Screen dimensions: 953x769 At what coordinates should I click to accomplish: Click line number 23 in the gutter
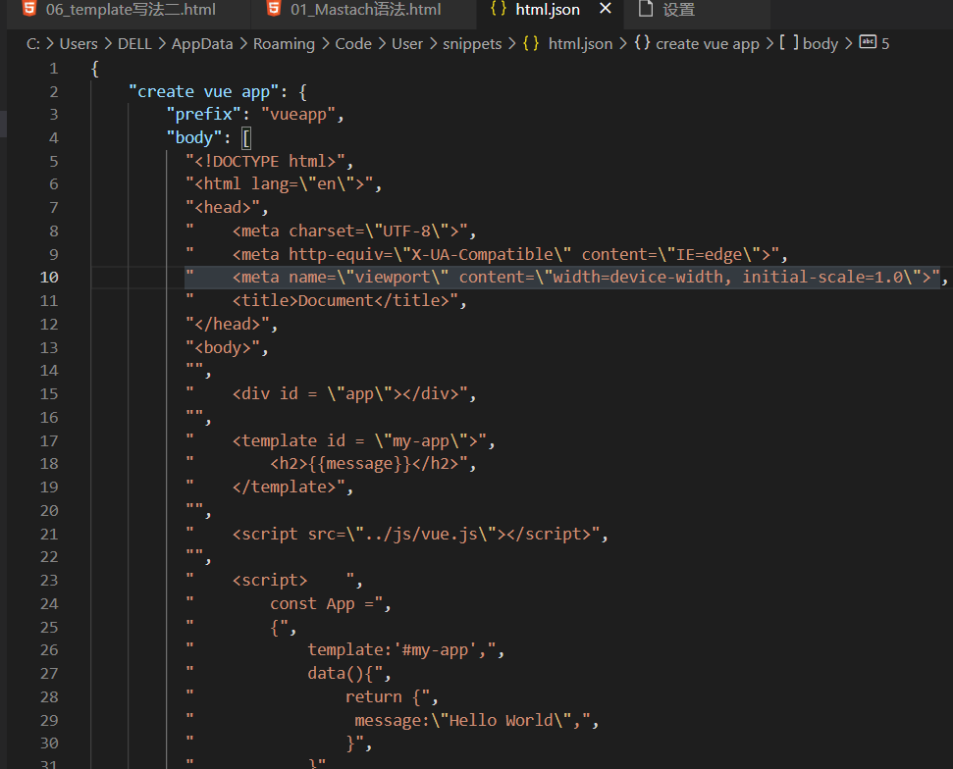coord(49,580)
